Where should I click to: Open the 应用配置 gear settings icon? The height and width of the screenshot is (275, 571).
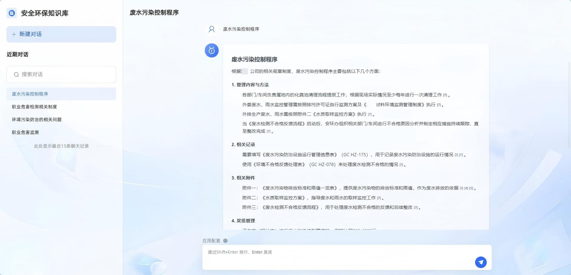[x=225, y=241]
